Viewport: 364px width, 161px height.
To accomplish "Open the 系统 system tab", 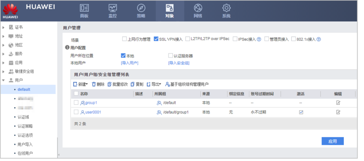I will pyautogui.click(x=226, y=11).
